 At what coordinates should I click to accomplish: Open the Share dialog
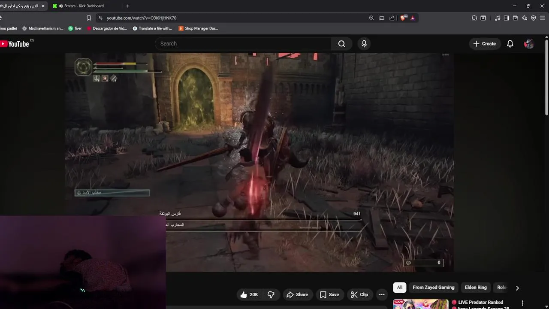tap(297, 294)
